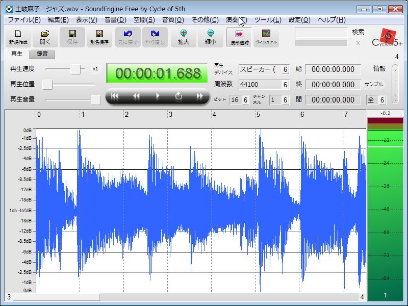Open the 音質(Q) menu
The height and width of the screenshot is (306, 408).
[x=173, y=20]
